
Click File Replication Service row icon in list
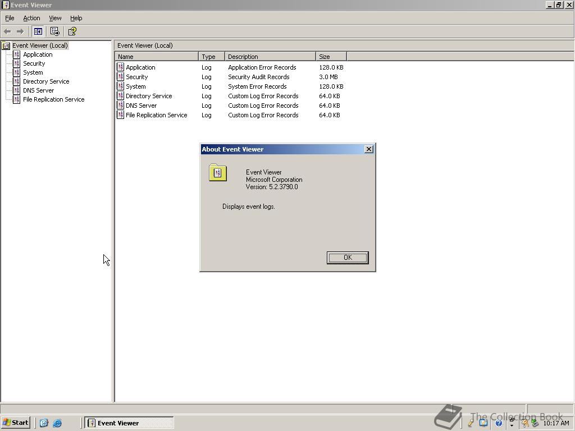[x=120, y=114]
